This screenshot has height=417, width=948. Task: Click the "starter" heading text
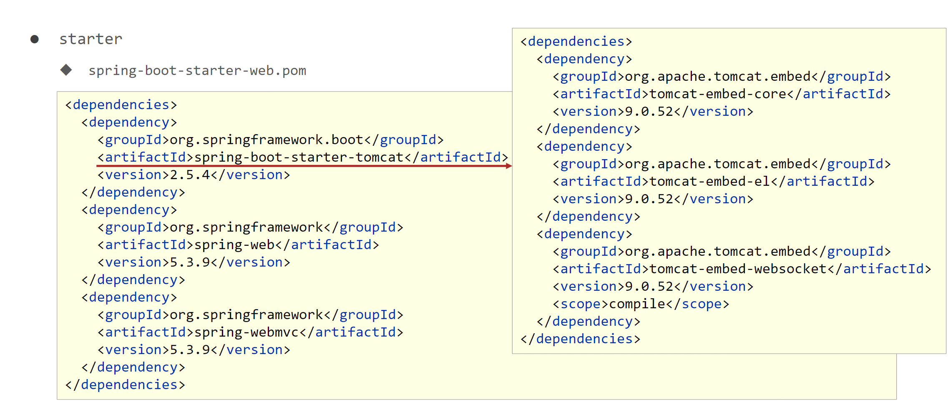click(x=91, y=39)
